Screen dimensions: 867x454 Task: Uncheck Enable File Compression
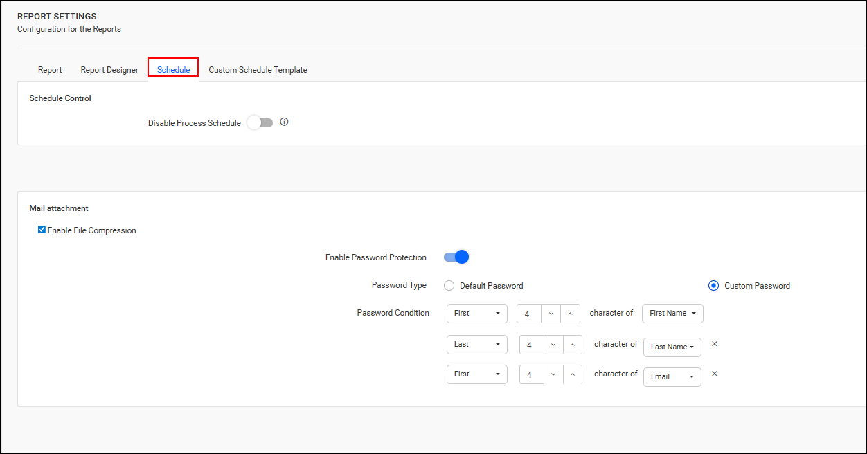click(42, 229)
